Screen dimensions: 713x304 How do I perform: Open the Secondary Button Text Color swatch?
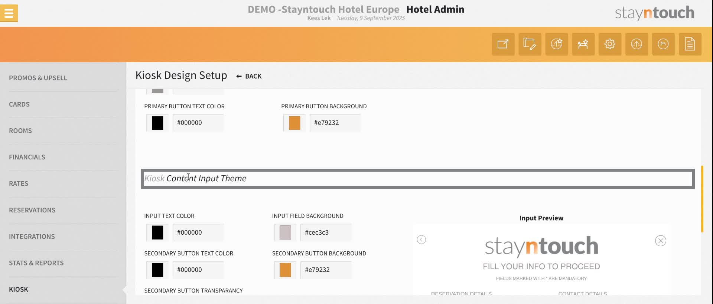point(157,270)
